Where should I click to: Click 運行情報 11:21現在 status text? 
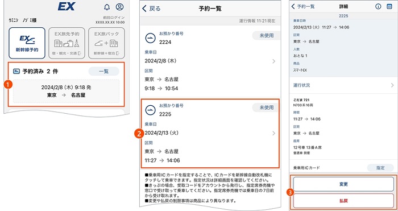click(x=257, y=21)
